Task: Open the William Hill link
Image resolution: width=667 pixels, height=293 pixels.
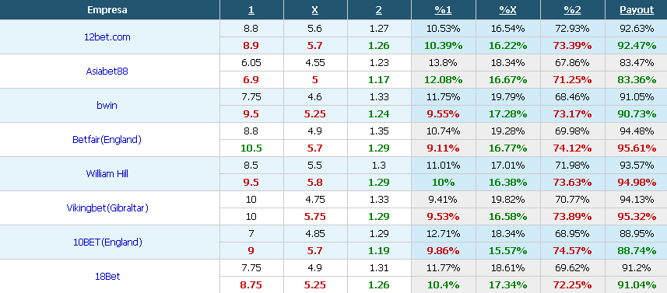Action: (x=107, y=173)
